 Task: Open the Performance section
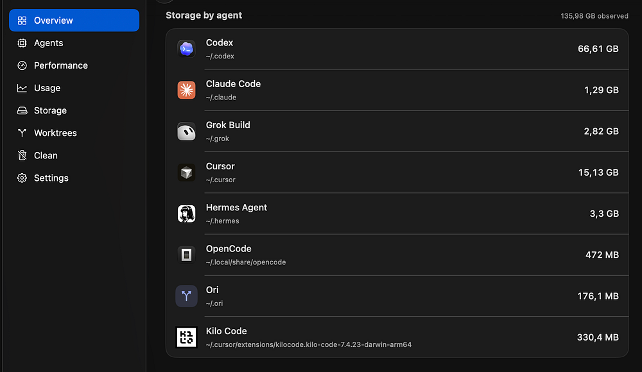(x=74, y=65)
